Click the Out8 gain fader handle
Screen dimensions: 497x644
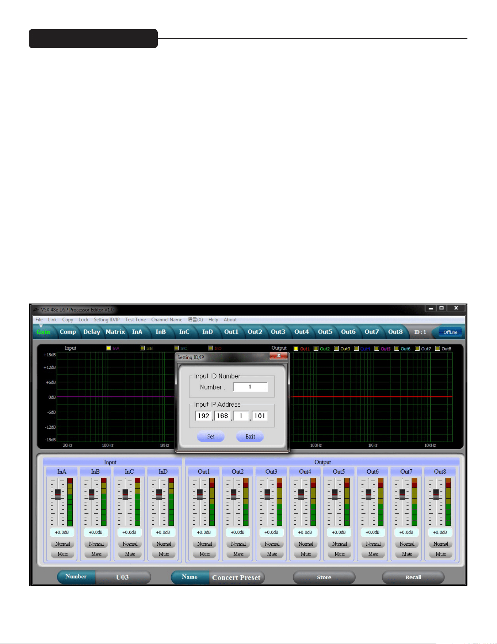(x=436, y=494)
